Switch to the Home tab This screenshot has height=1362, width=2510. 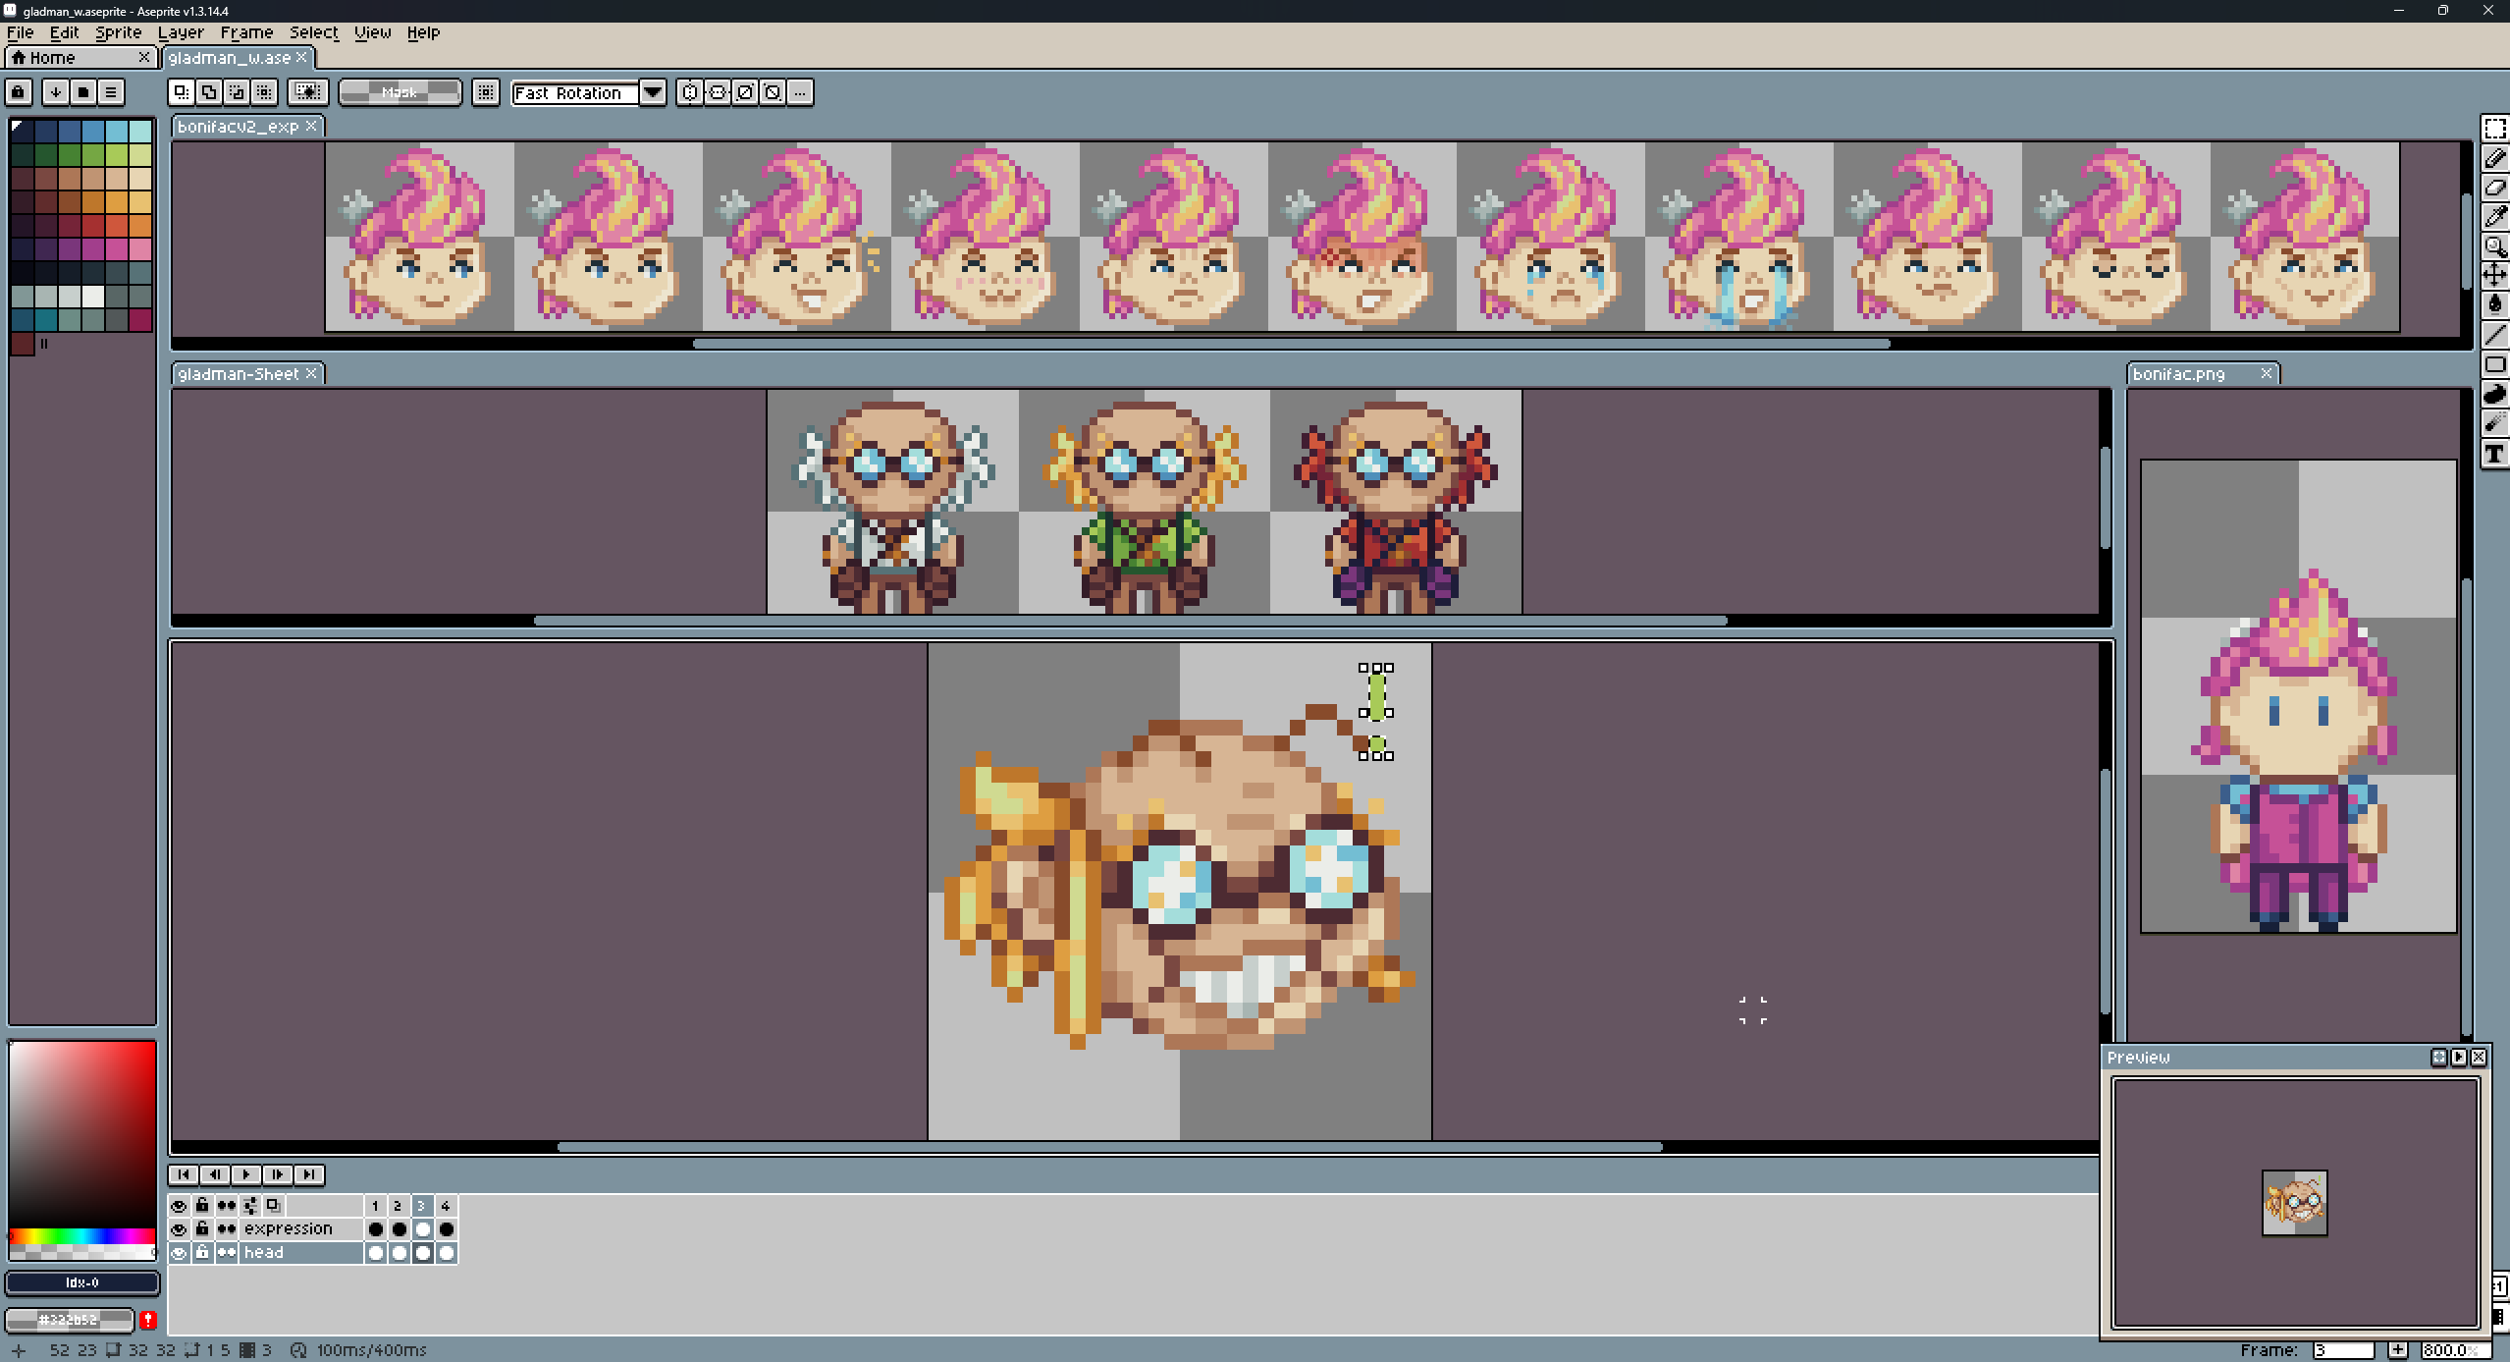click(x=52, y=58)
